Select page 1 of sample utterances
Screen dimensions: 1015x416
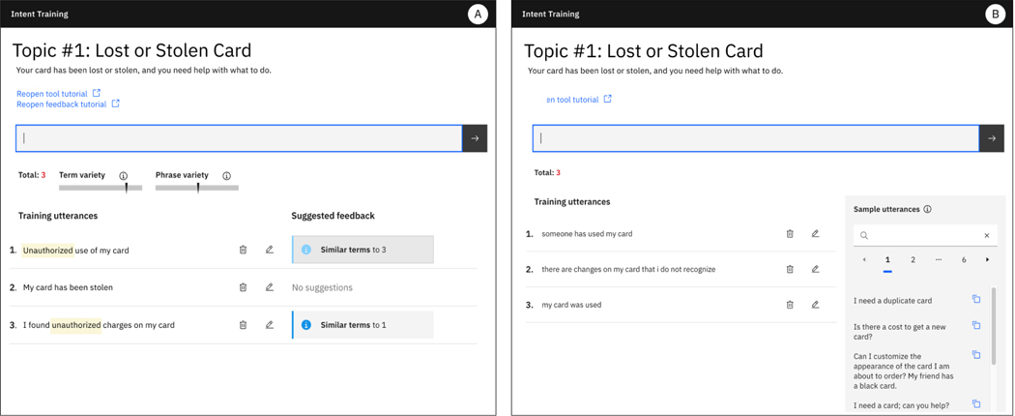(x=887, y=260)
